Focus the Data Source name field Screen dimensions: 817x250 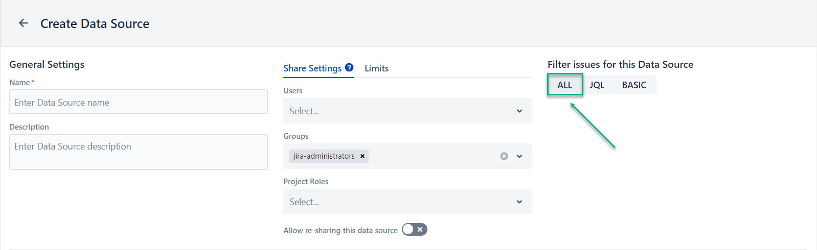(x=138, y=103)
